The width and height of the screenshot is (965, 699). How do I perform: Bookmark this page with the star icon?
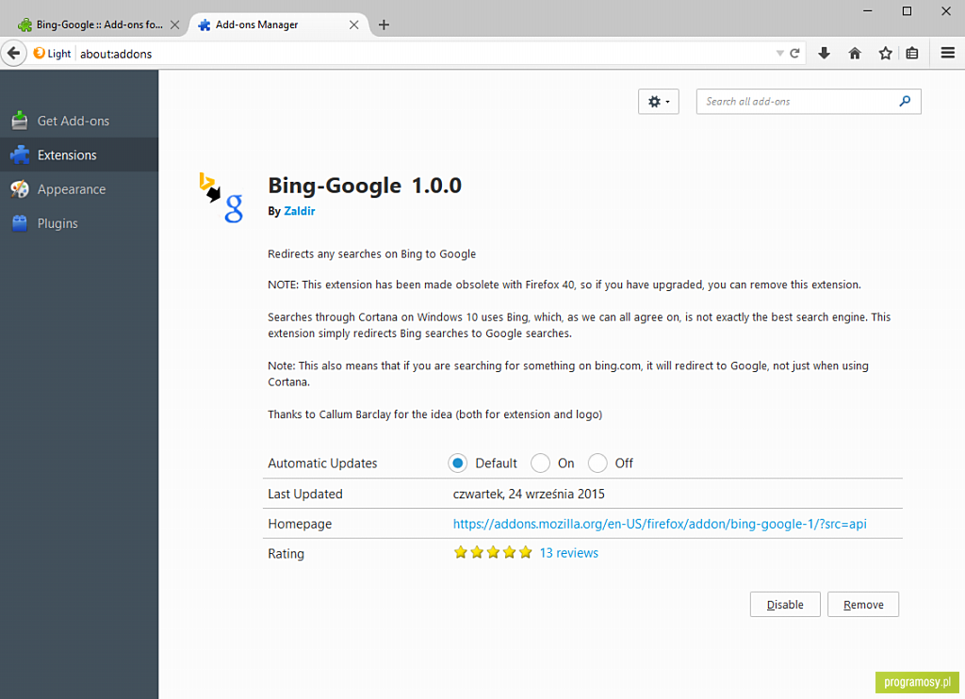(x=885, y=54)
